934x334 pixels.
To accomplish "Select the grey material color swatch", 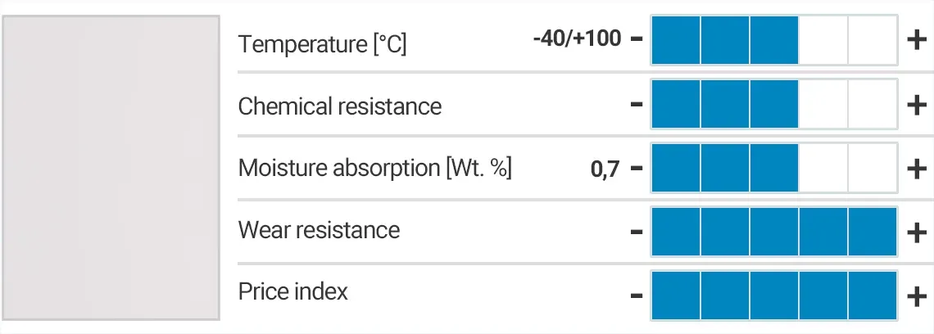I will (x=111, y=167).
